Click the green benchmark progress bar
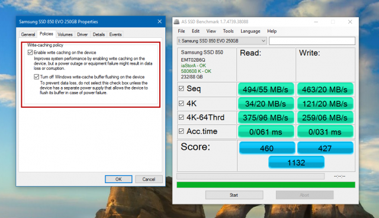This screenshot has width=379, height=218. coord(266,185)
